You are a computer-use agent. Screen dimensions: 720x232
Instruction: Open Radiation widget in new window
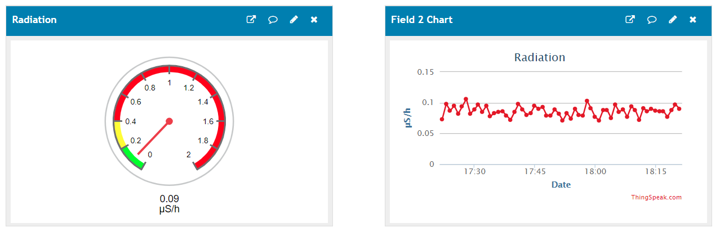(251, 20)
